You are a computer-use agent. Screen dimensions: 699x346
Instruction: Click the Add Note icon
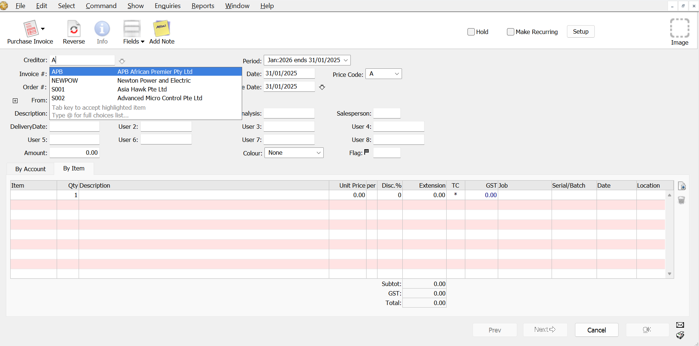[162, 29]
